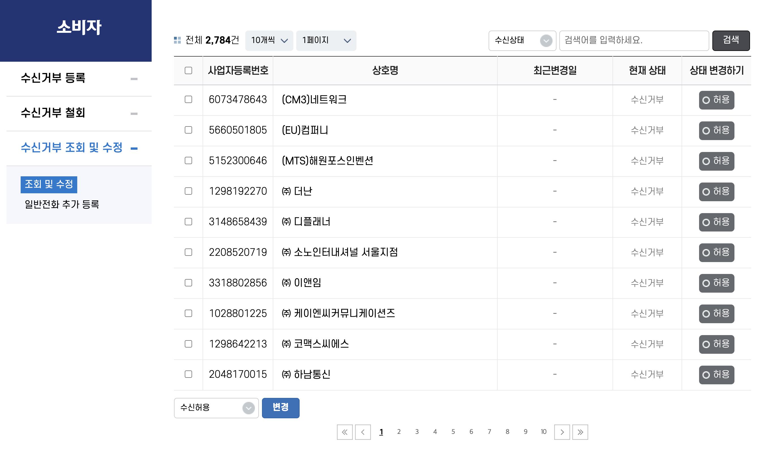Click the next page arrow icon
Viewport: 765px width, 463px height.
click(x=562, y=432)
